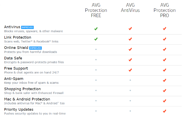This screenshot has width=186, height=120.
Task: Click red checkmark for Anti-Spam under Protection PRO
Action: point(164,80)
